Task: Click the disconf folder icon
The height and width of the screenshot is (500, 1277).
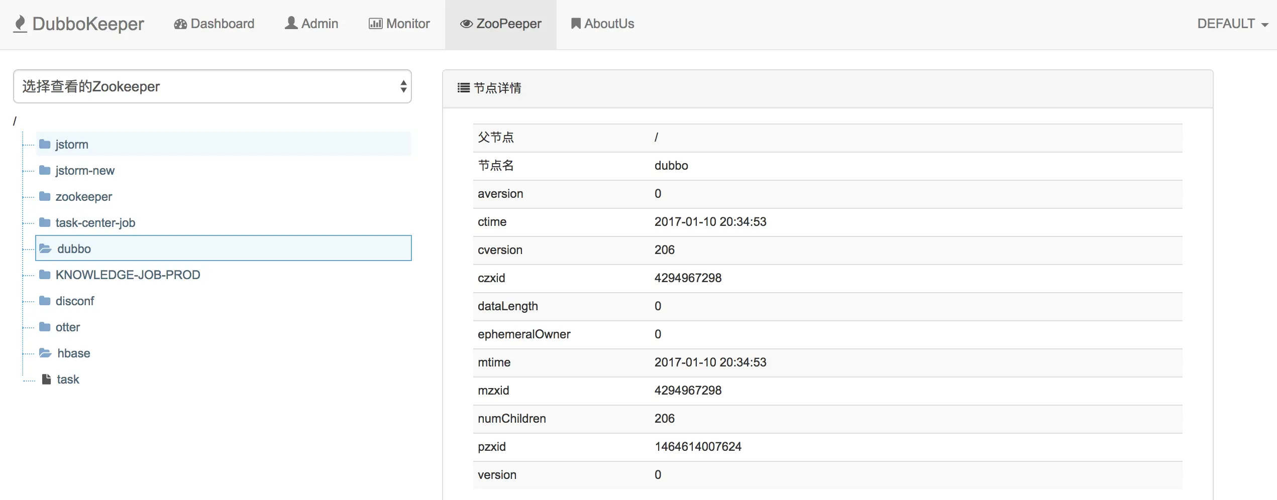Action: click(x=45, y=301)
